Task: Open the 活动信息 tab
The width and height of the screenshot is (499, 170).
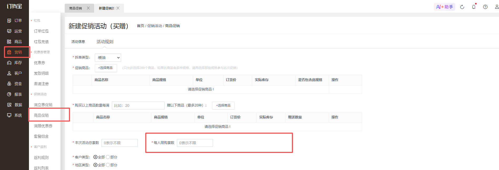Action: tap(78, 42)
